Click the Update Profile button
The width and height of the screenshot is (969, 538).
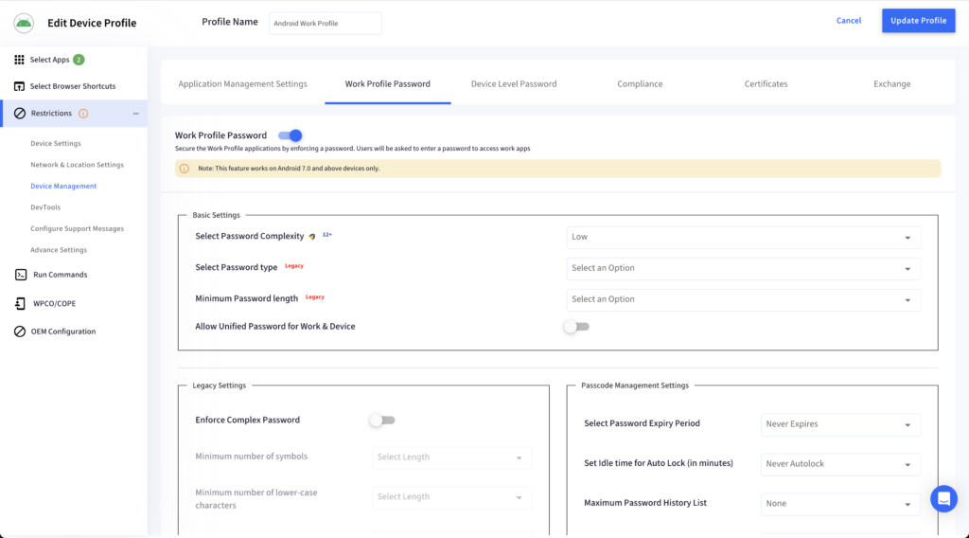point(918,21)
